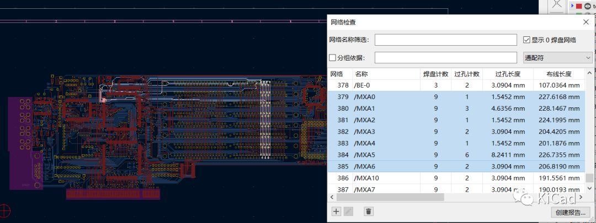This screenshot has height=223, width=596.
Task: Sort by the 过孔计数 column header
Action: click(467, 74)
